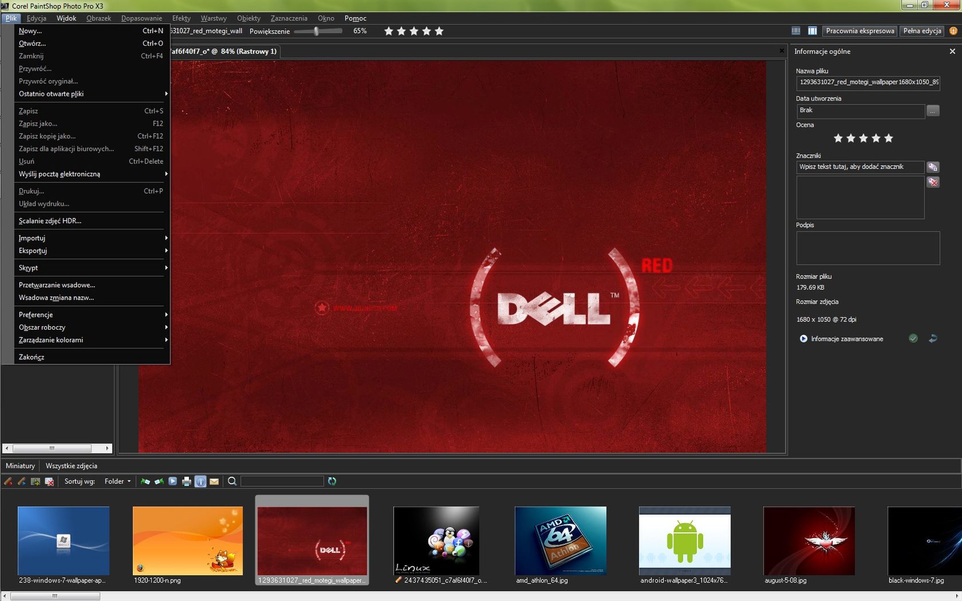The width and height of the screenshot is (962, 601).
Task: Click third star in Ocena panel rating
Action: [864, 138]
